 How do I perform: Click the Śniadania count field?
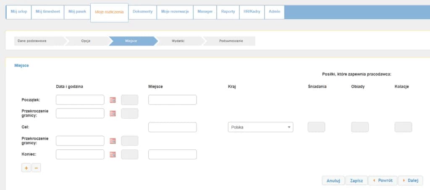pyautogui.click(x=316, y=127)
